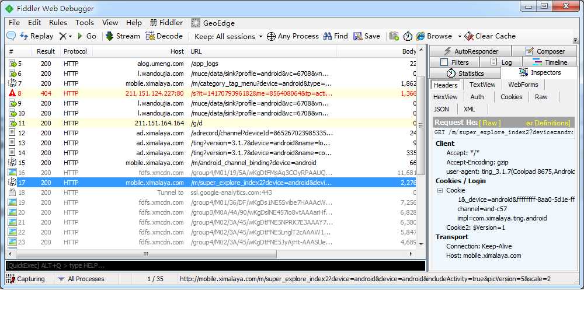Open the WebForms inspector tab
This screenshot has height=315, width=584.
pyautogui.click(x=523, y=85)
